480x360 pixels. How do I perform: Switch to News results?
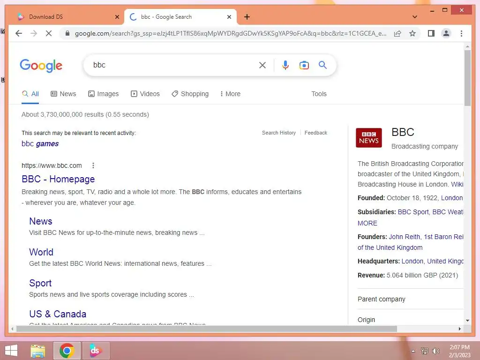tap(63, 94)
